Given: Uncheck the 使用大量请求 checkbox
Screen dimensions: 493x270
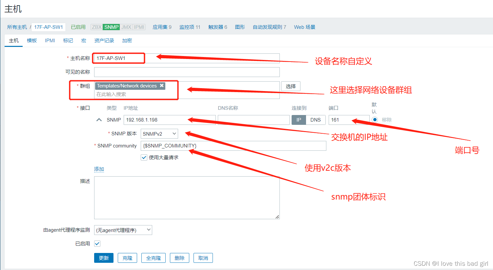Looking at the screenshot, I should pos(144,157).
